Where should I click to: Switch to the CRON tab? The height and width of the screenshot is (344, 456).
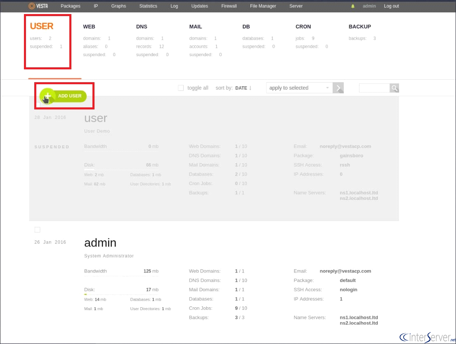point(303,26)
